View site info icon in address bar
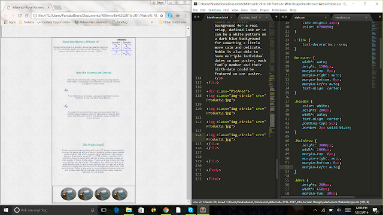 click(35, 16)
